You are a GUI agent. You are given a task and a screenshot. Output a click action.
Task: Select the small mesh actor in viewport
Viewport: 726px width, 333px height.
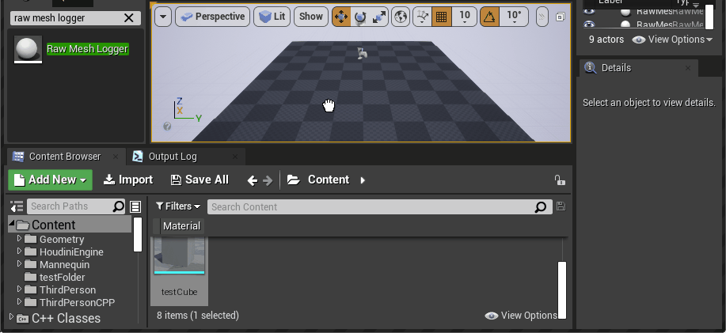pos(363,53)
